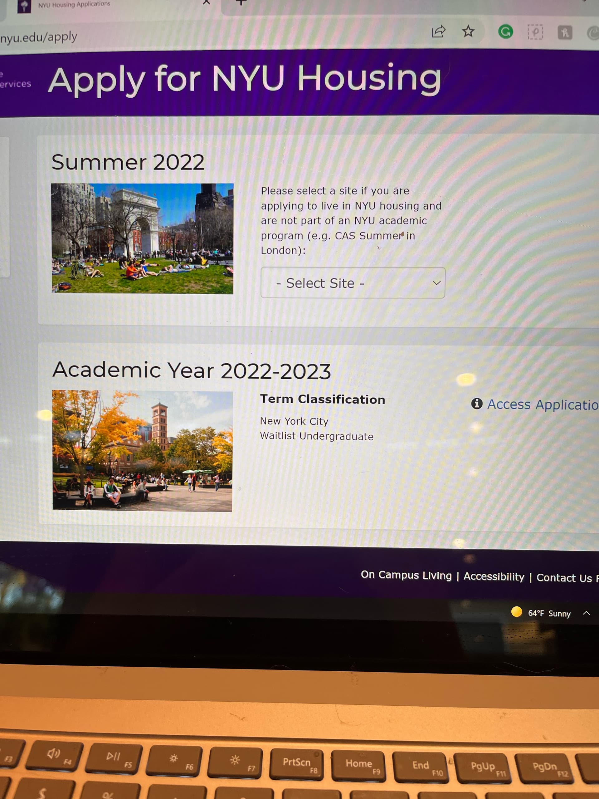Click the weather sun icon in taskbar
Screen dimensions: 599x799
pyautogui.click(x=517, y=611)
